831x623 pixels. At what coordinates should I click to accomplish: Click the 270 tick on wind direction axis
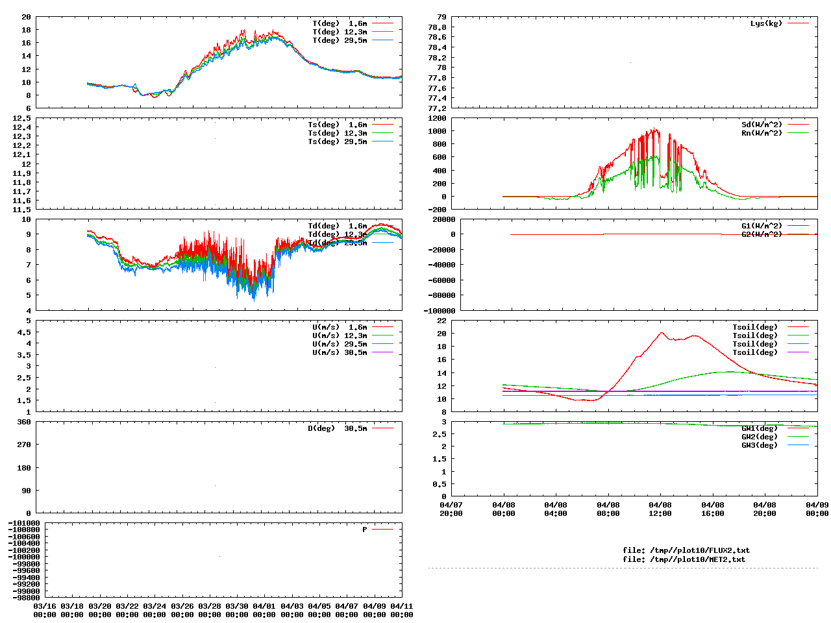click(24, 445)
